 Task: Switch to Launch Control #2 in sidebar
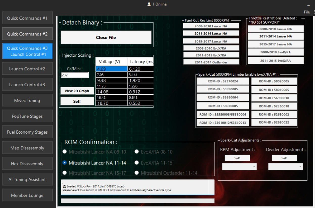click(x=27, y=69)
